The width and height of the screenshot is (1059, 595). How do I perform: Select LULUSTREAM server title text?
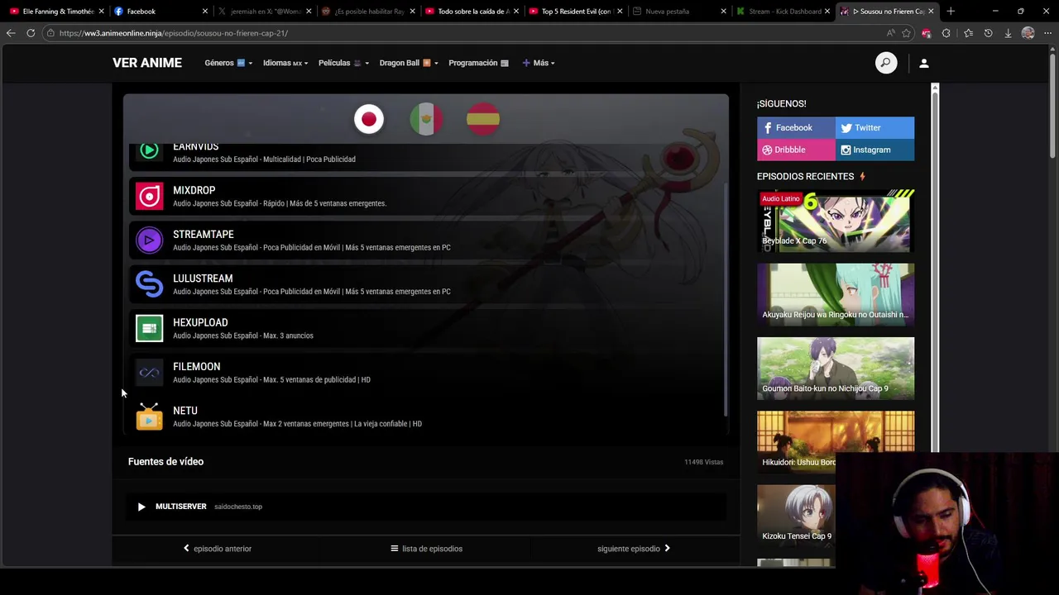click(203, 278)
